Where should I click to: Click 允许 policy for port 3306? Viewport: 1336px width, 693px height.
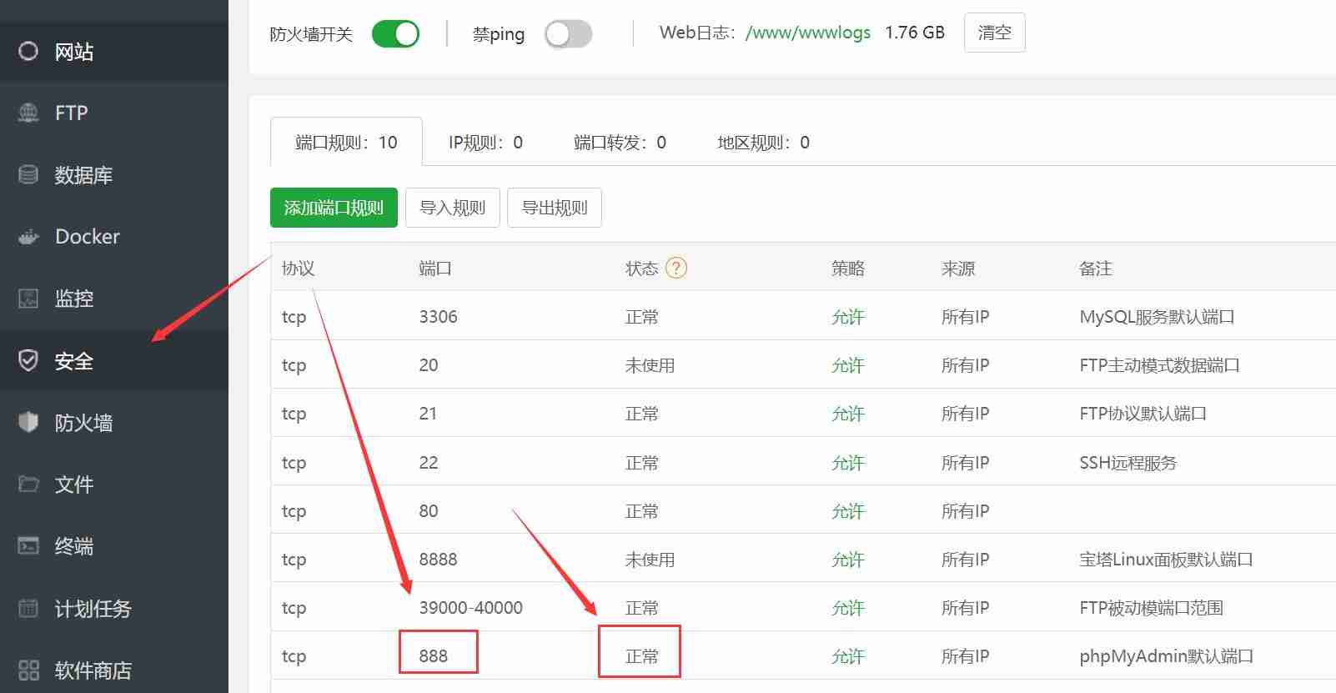click(x=848, y=317)
